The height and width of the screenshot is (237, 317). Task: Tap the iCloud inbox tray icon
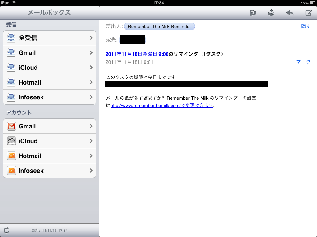coord(11,68)
